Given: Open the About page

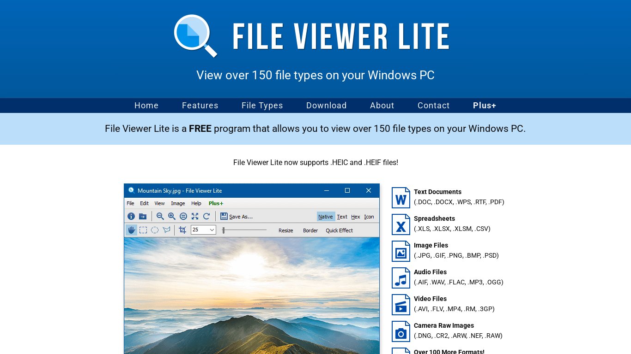Looking at the screenshot, I should pyautogui.click(x=382, y=106).
